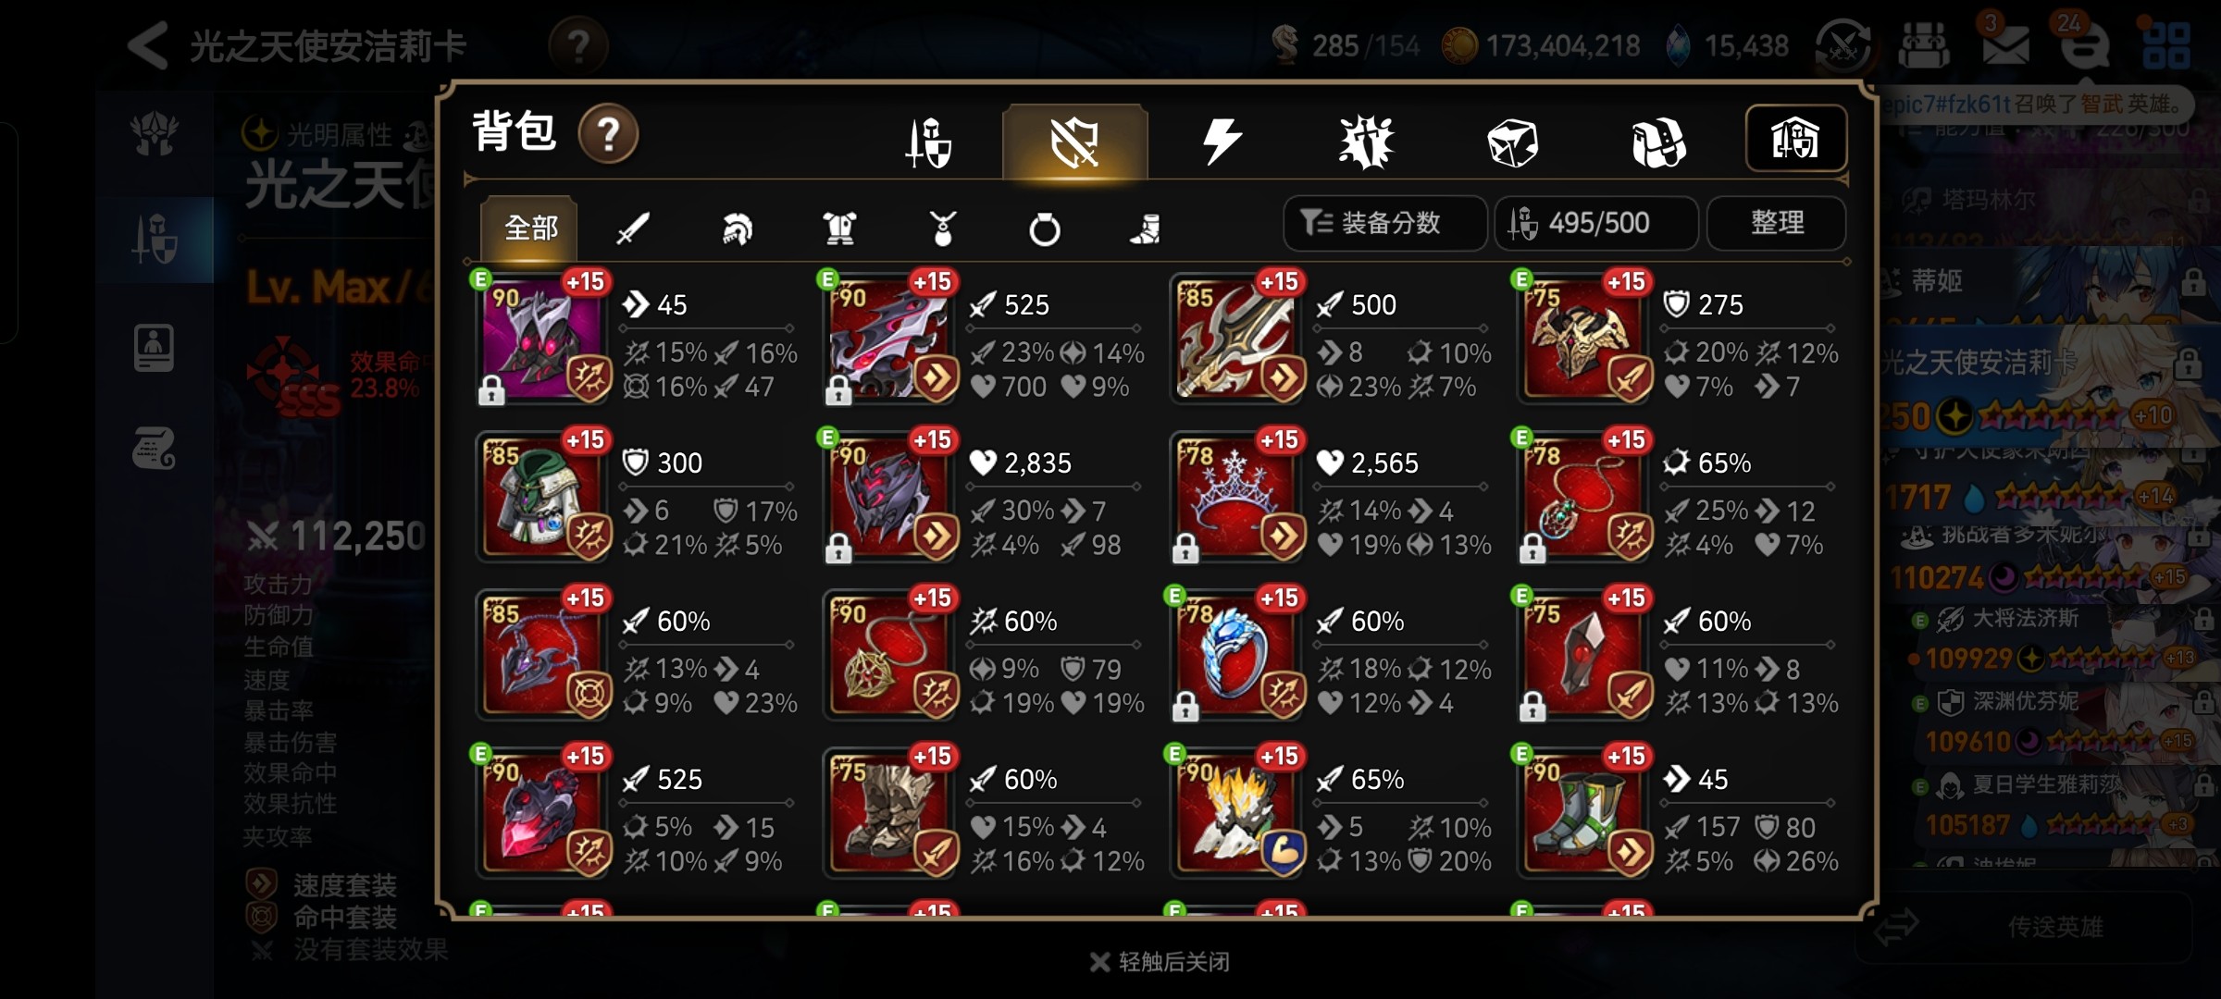Toggle lock on blue ring with 60% attack
Viewport: 2221px width, 999px height.
pyautogui.click(x=1185, y=707)
